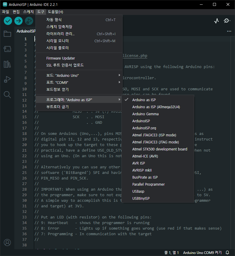Viewport: 235px width, 256px height.
Task: Click 줄 1, 열 1 cursor position
Action: (x=171, y=252)
